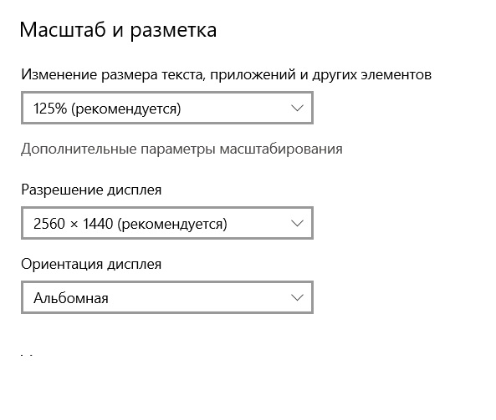
Task: Click the chevron arrow in the 125% scale box
Action: pyautogui.click(x=297, y=108)
